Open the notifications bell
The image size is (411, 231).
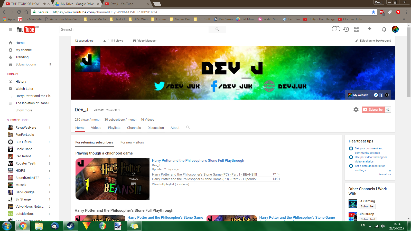384,29
